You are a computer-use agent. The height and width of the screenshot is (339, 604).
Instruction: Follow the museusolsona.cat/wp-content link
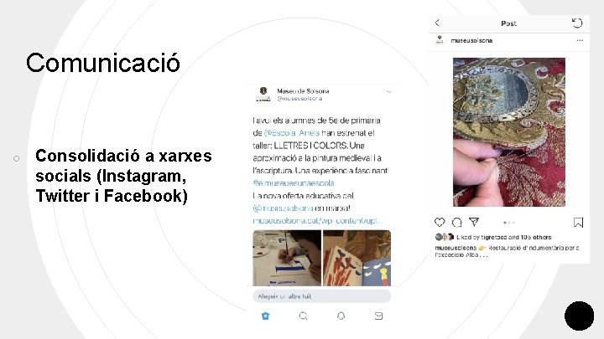pos(317,221)
